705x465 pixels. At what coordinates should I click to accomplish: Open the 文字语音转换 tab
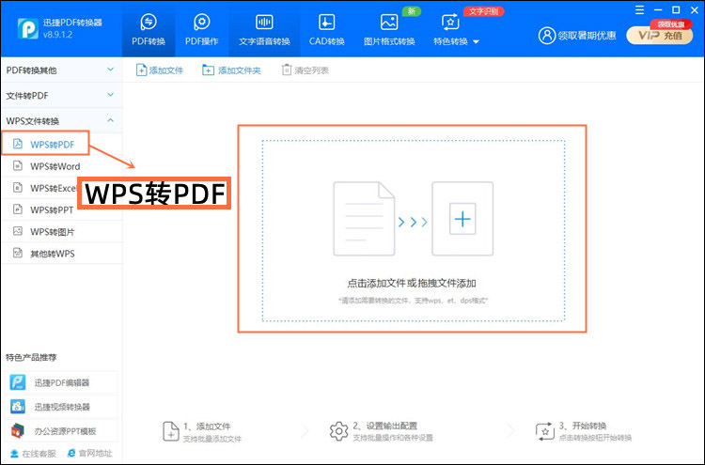[x=264, y=30]
